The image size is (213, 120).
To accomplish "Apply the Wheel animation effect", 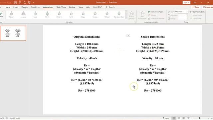I will tap(107, 15).
